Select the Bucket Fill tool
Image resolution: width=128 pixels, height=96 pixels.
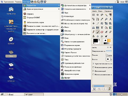[x=106, y=28]
